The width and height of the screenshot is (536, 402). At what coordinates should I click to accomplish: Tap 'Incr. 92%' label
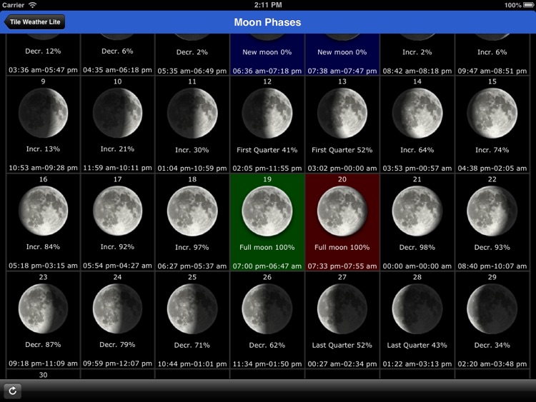117,247
